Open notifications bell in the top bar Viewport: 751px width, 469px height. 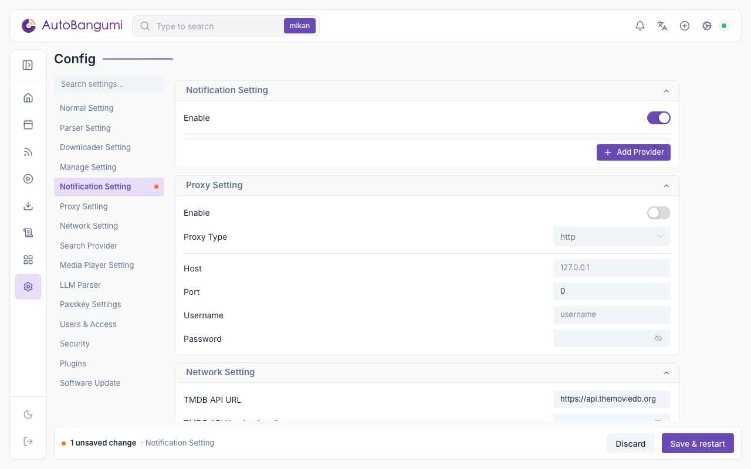pyautogui.click(x=640, y=26)
